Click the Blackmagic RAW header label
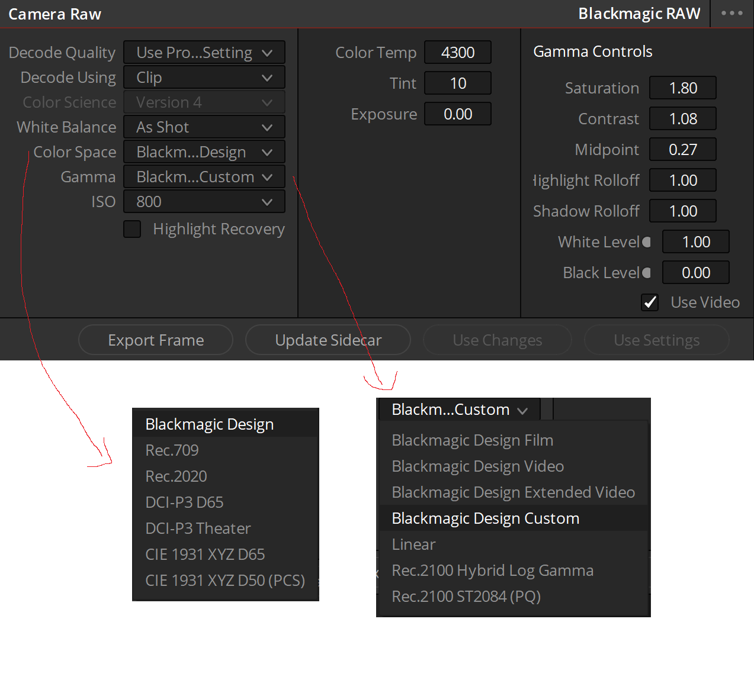The width and height of the screenshot is (754, 693). tap(639, 14)
